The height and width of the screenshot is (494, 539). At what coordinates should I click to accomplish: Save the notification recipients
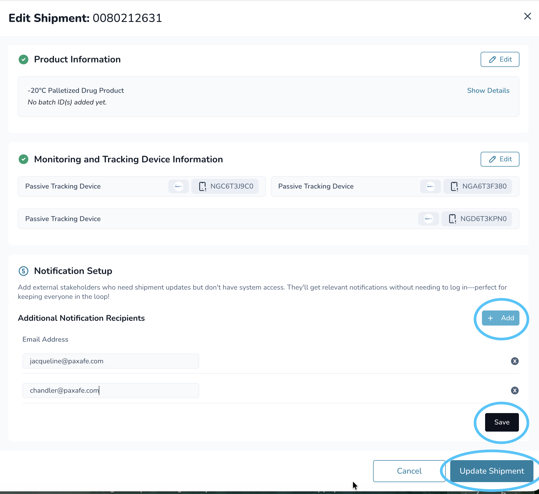[x=502, y=423]
